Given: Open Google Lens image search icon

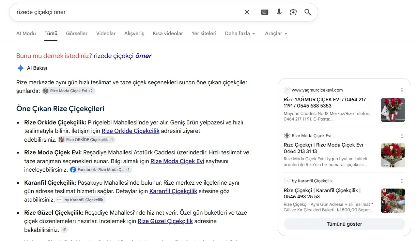Looking at the screenshot, I should 293,12.
